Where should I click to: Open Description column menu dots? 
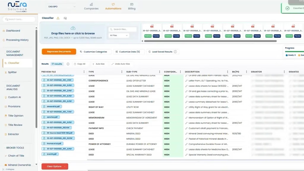tap(227, 72)
